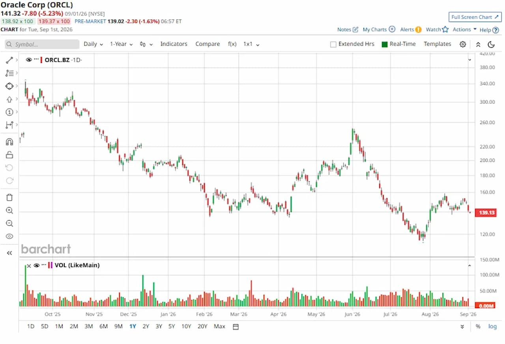Switch to dark mode with the moon icon
The image size is (505, 344).
tap(491, 44)
